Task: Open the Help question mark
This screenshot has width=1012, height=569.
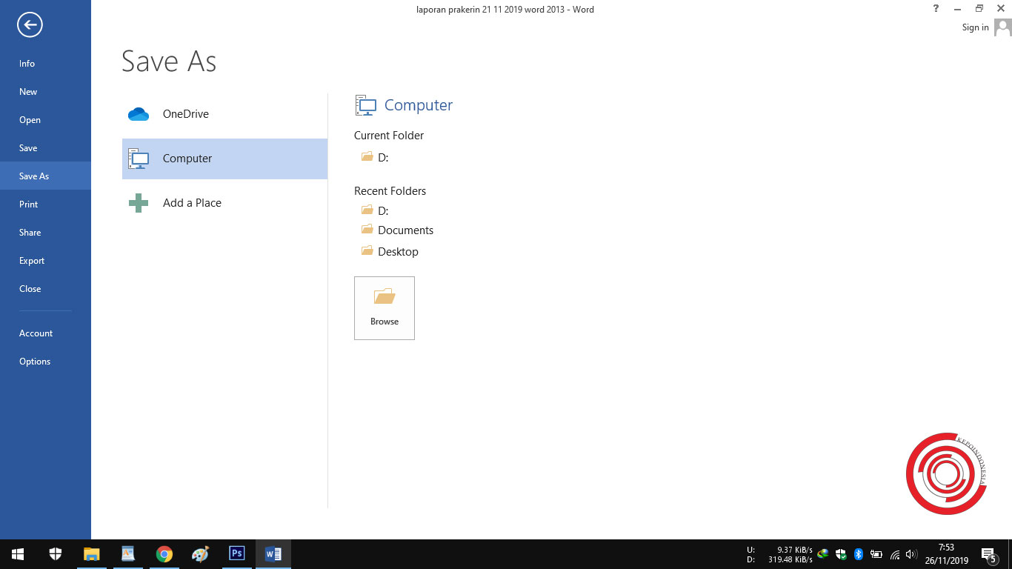Action: (935, 8)
